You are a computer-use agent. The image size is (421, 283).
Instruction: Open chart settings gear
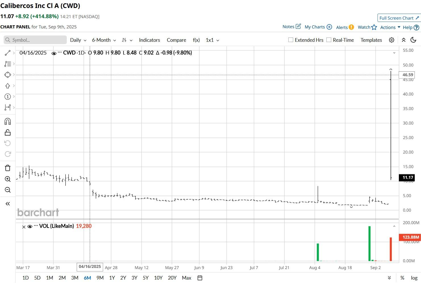[391, 40]
